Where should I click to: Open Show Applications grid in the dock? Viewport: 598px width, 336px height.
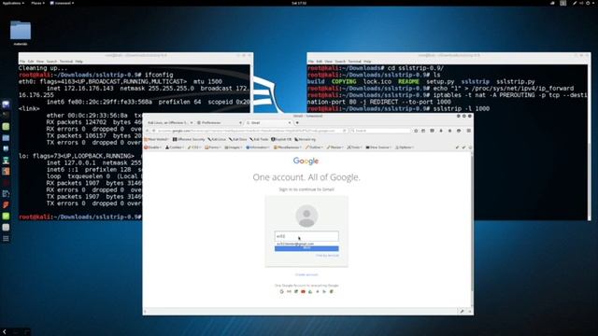click(6, 239)
